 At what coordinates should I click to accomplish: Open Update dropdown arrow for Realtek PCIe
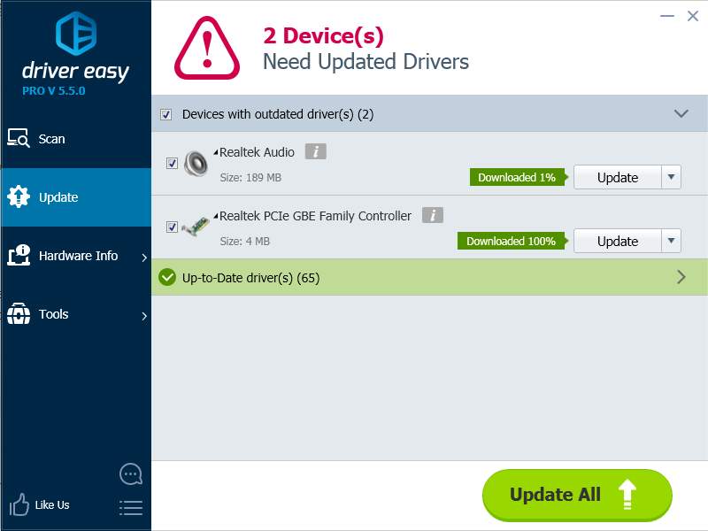pos(671,241)
